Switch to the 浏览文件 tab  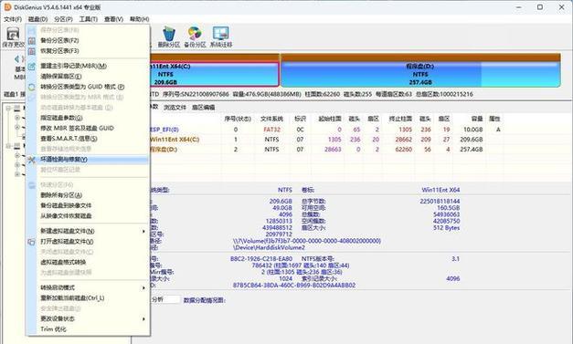tap(175, 108)
